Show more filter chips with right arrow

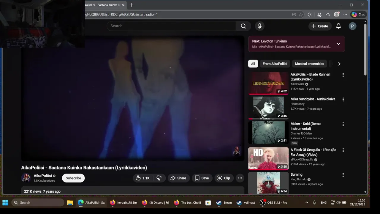click(339, 64)
